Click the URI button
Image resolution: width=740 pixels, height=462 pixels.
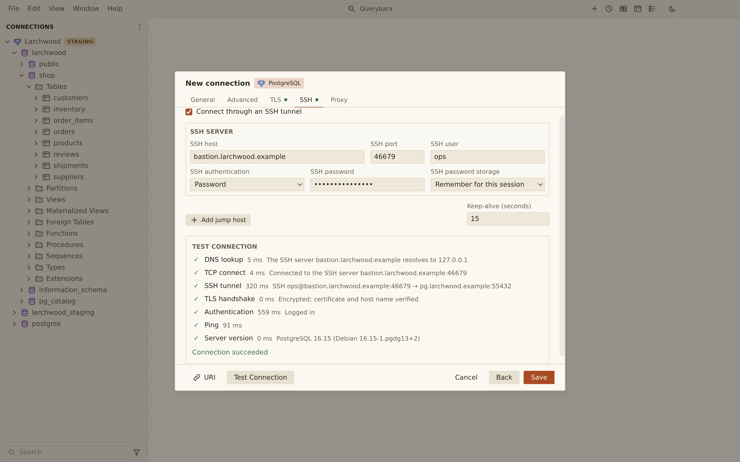click(204, 377)
